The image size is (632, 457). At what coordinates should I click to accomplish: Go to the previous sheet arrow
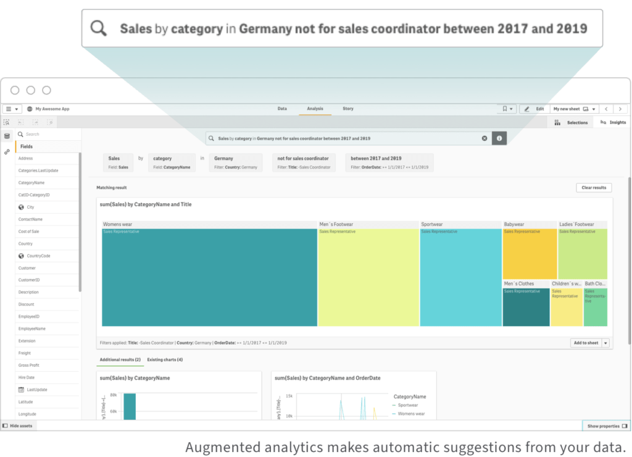[x=606, y=109]
